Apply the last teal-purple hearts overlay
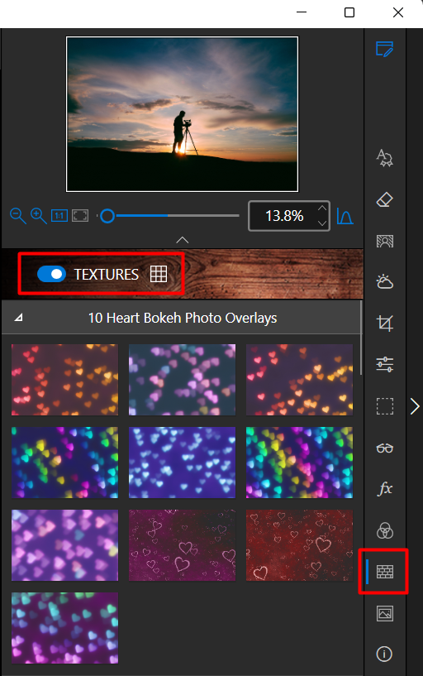 click(65, 628)
